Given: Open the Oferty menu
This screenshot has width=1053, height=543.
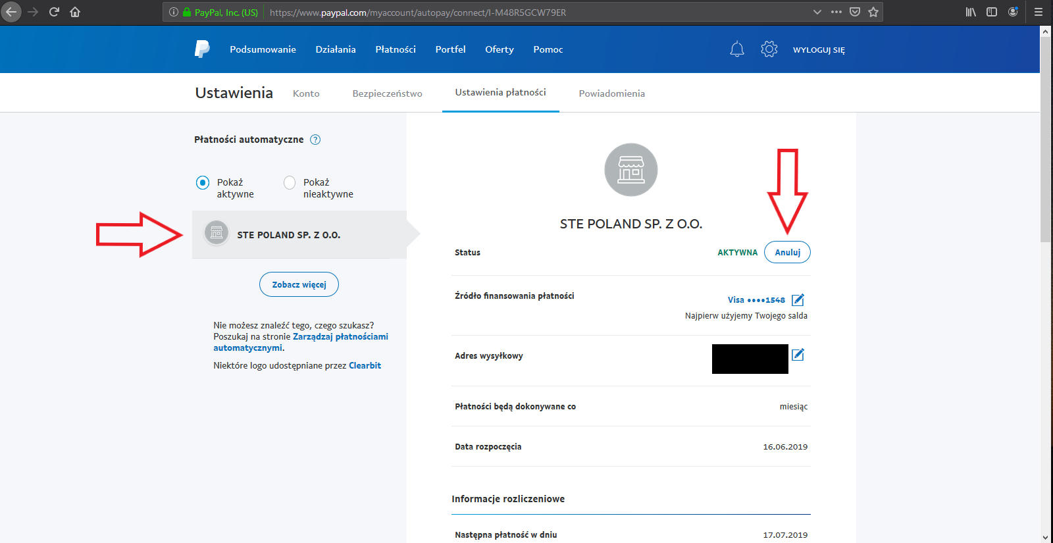Looking at the screenshot, I should pos(500,49).
